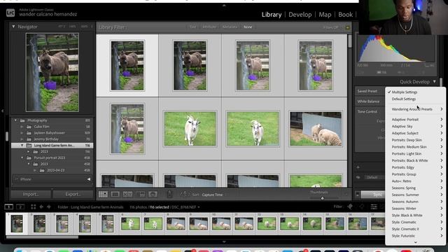Screen dimensions: 448x252
Task: Toggle Library Filter lock icon
Action: [347, 27]
